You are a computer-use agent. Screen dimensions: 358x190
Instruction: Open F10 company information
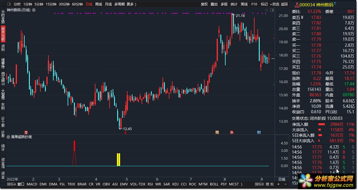254,4
